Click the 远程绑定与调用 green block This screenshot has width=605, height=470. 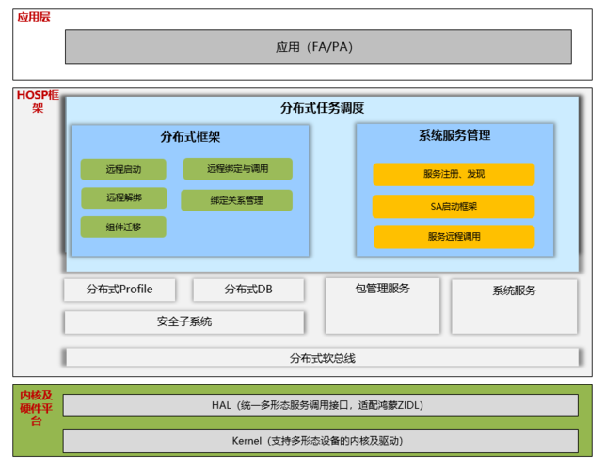(238, 169)
